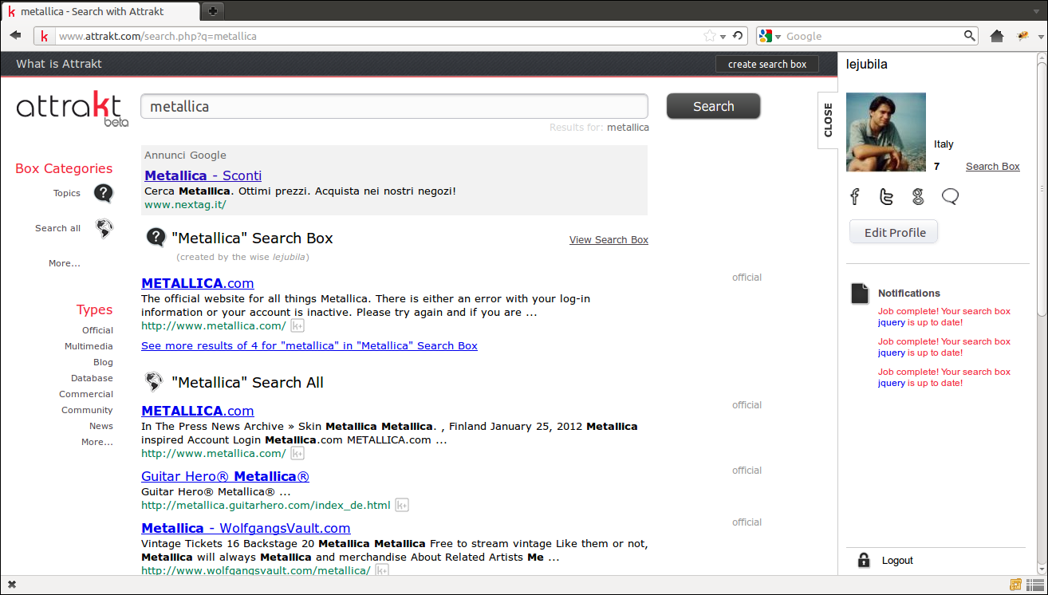Screen dimensions: 1048x595
Task: Open the URL history dropdown arrow
Action: [x=723, y=37]
